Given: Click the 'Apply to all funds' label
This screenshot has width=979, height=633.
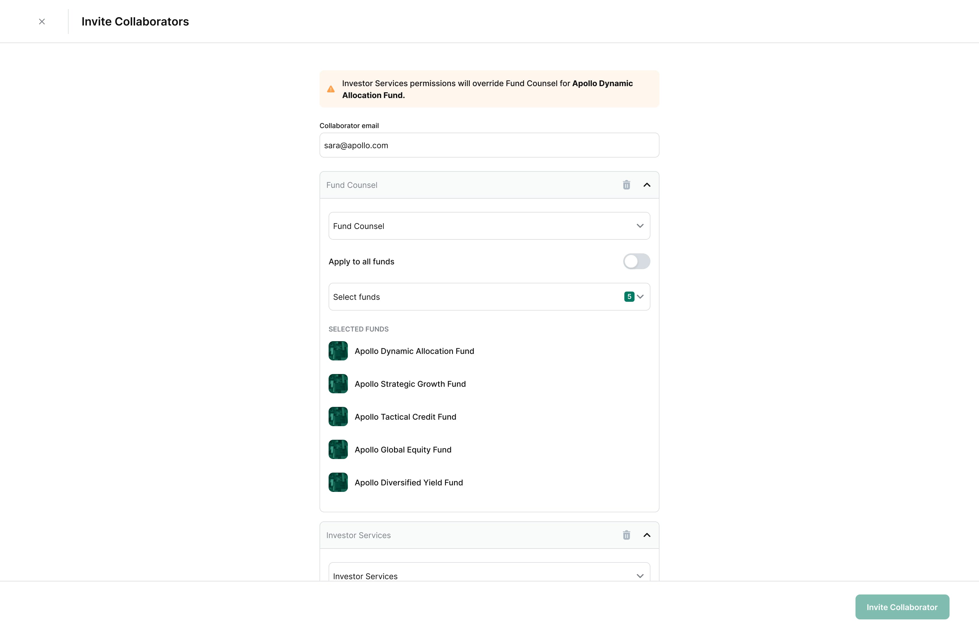Looking at the screenshot, I should pyautogui.click(x=361, y=262).
